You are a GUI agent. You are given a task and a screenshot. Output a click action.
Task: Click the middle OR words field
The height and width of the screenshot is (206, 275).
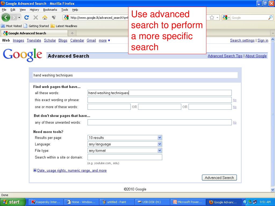(x=160, y=107)
